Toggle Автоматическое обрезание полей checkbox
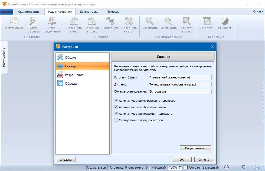 click(x=116, y=107)
